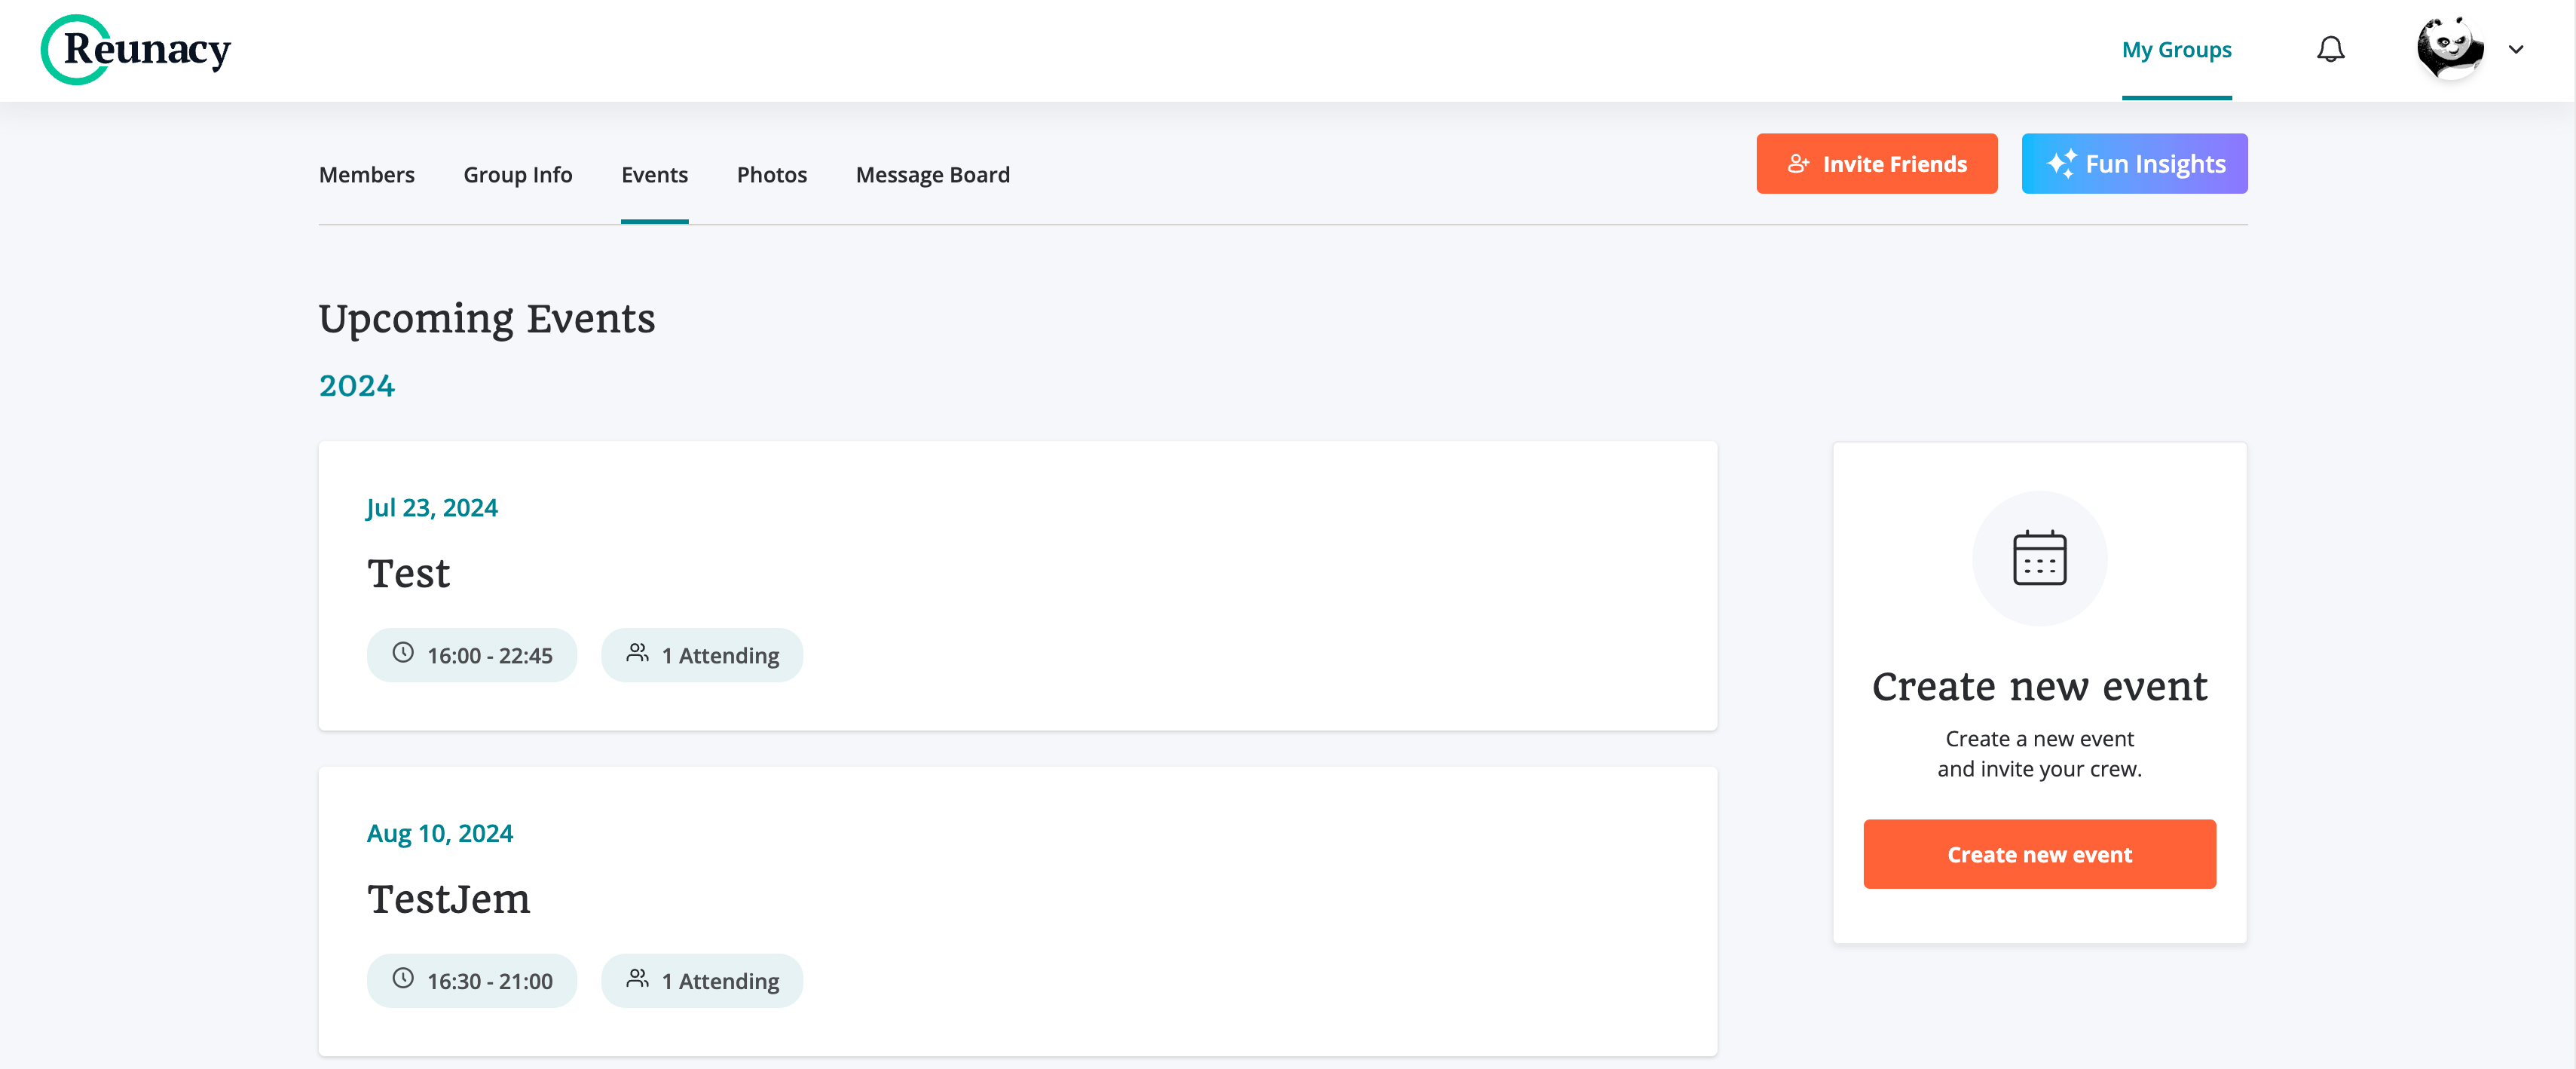Click the 16:30 - 21:00 time pill

tap(471, 981)
